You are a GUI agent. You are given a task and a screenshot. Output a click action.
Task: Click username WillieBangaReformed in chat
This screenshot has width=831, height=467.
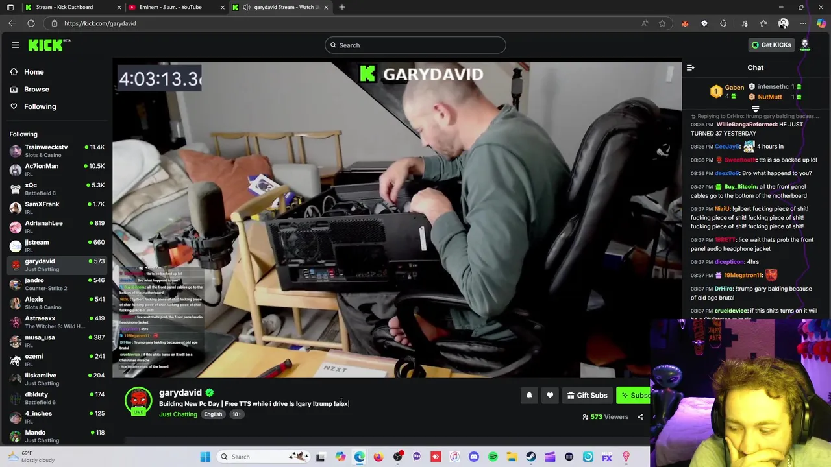click(x=747, y=124)
